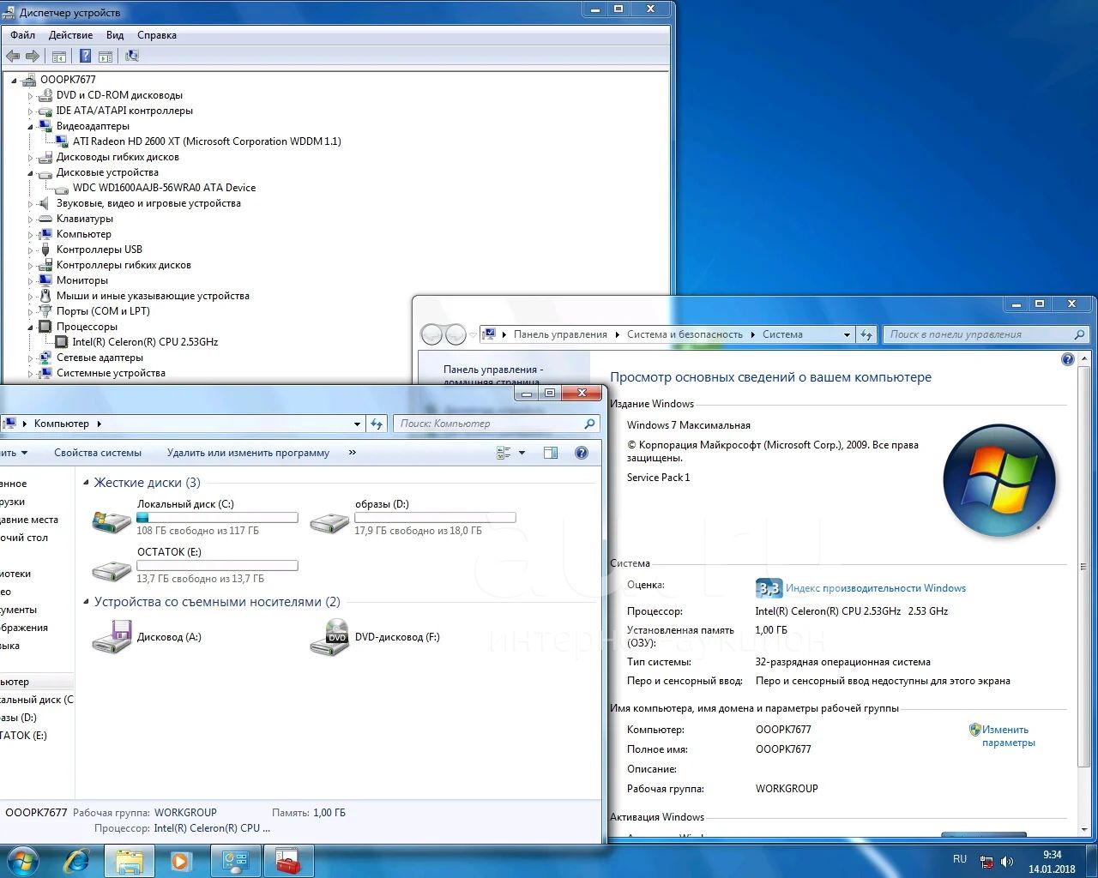Click Свойства системы in Computer window

98,453
